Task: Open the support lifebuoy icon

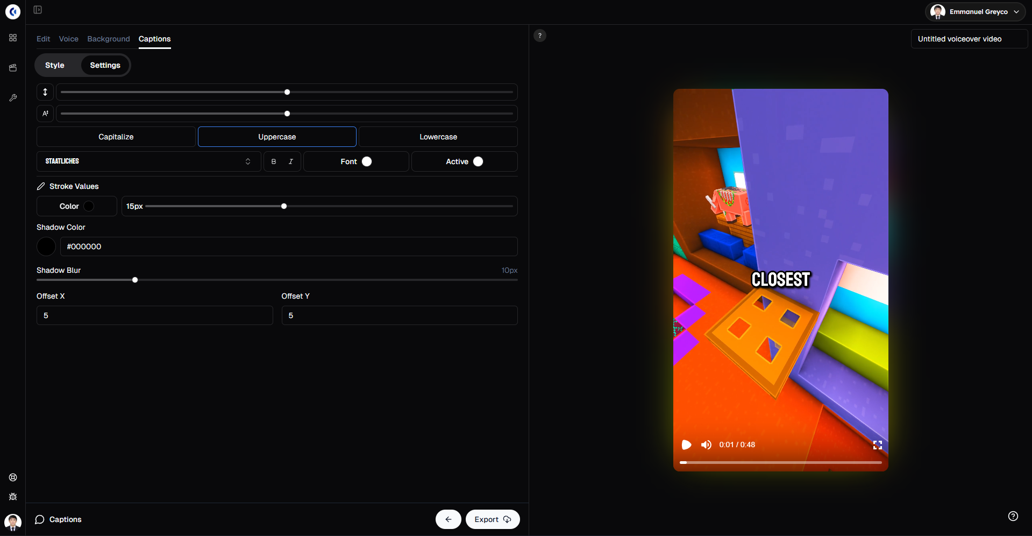Action: click(13, 477)
